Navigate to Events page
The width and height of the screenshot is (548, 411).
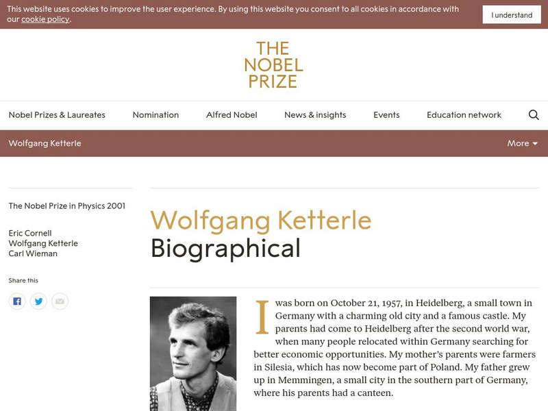pos(386,115)
